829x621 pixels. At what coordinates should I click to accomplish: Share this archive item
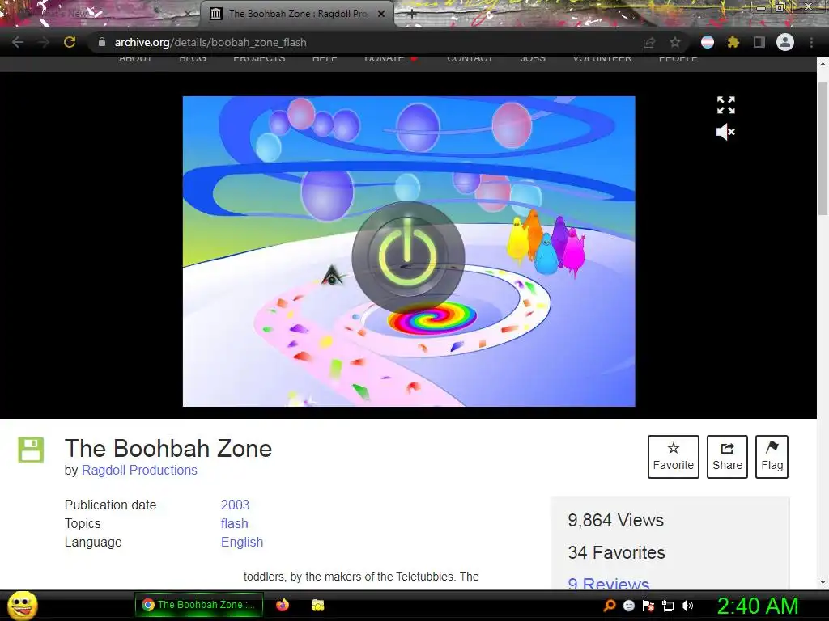click(727, 457)
